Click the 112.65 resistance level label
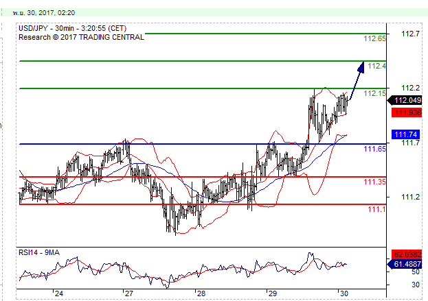 375,38
